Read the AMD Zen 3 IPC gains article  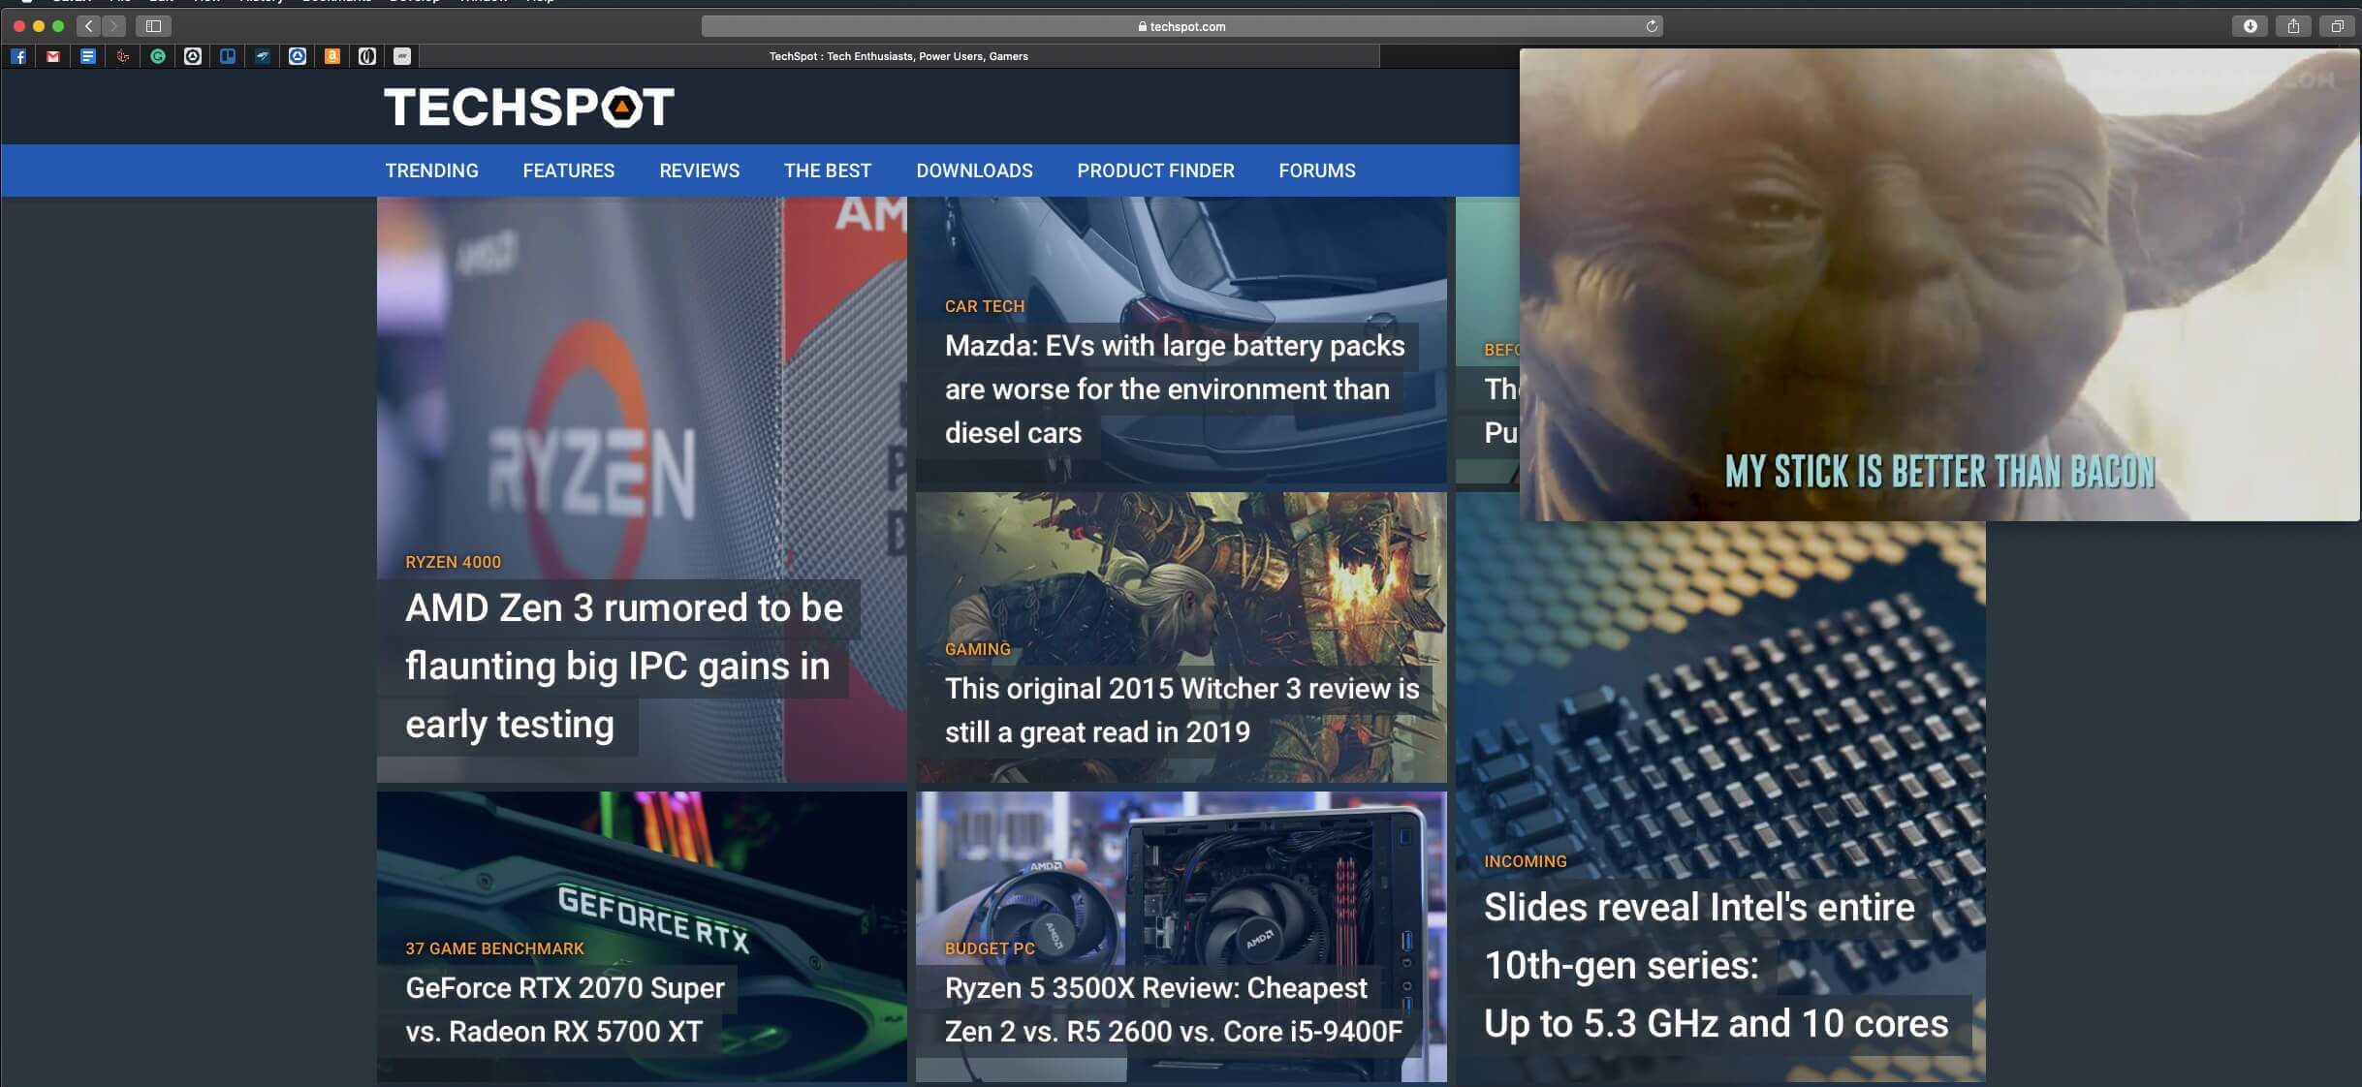[x=624, y=667]
